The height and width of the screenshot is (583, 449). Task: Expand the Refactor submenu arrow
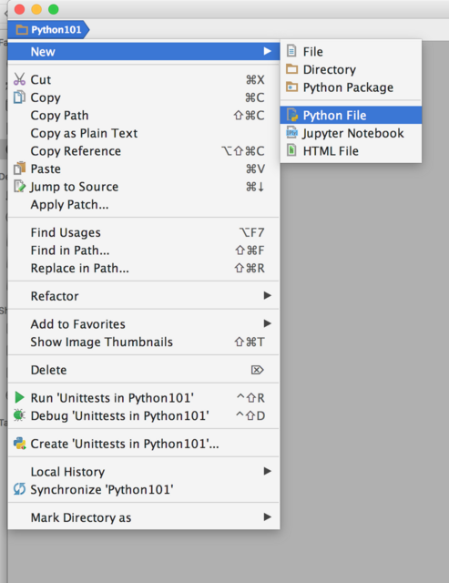pos(267,295)
